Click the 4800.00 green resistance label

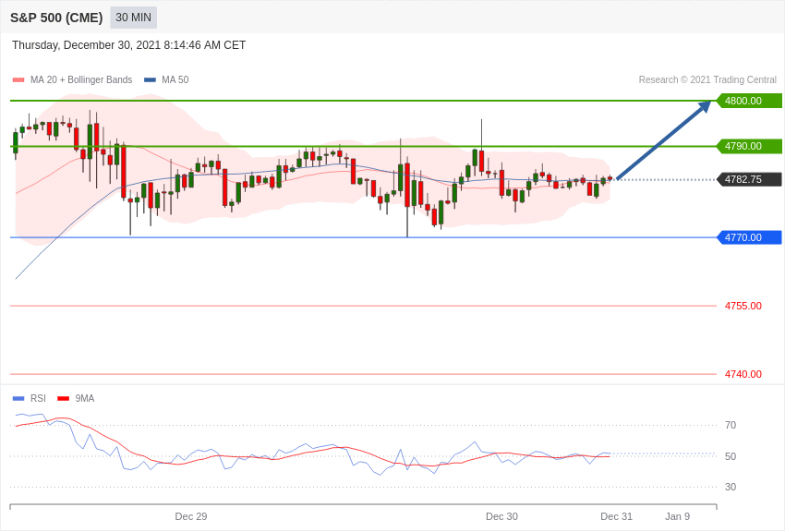point(750,101)
